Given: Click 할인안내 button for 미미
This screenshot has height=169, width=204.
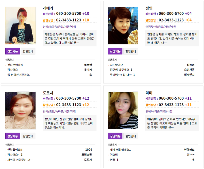Looking at the screenshot, I should [x=131, y=136].
